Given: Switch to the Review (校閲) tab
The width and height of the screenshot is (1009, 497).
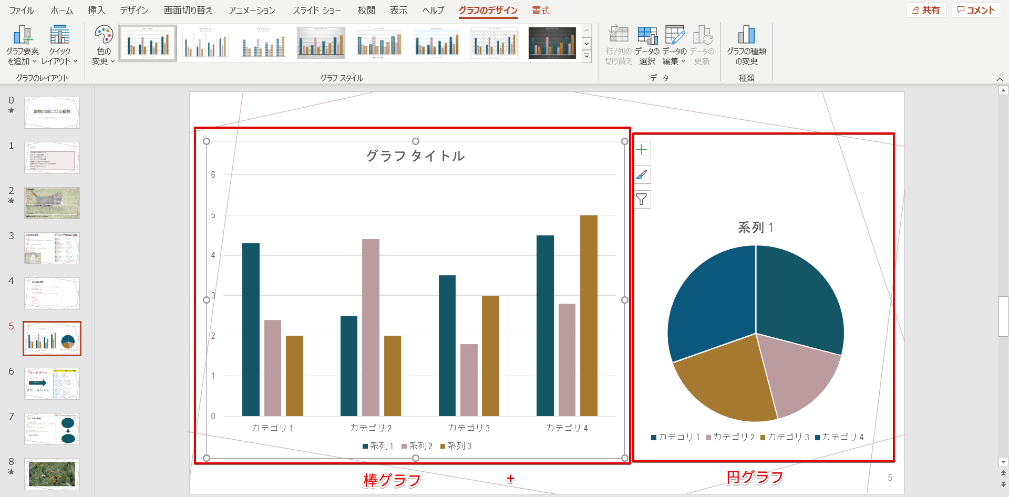Looking at the screenshot, I should [367, 10].
